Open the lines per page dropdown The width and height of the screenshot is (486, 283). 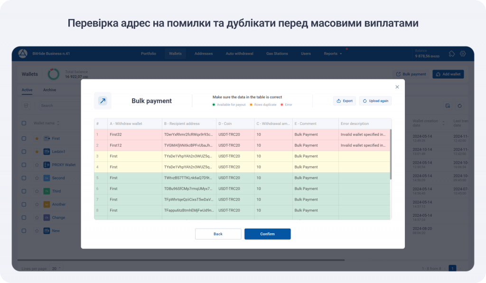[56, 268]
